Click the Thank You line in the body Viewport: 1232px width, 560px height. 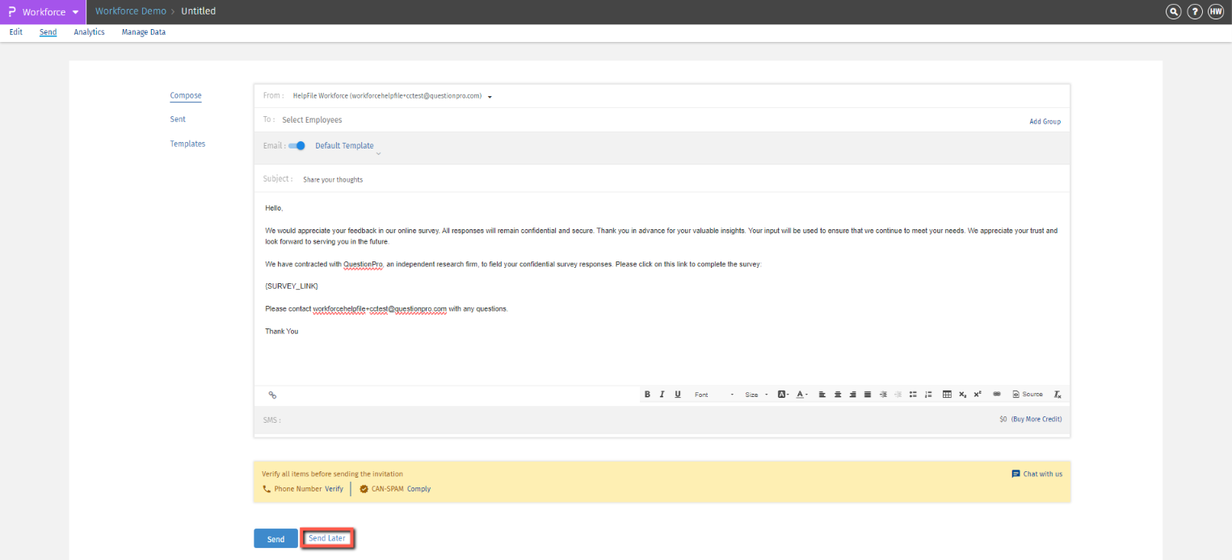tap(282, 332)
